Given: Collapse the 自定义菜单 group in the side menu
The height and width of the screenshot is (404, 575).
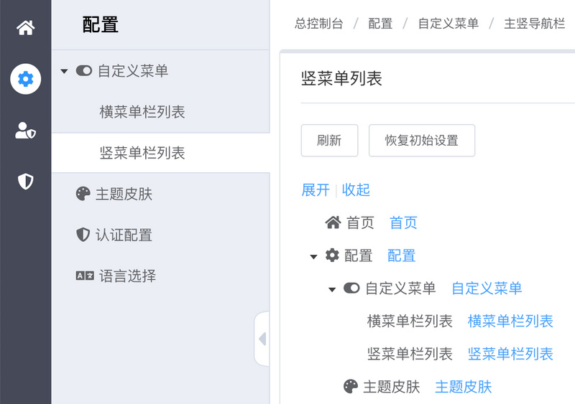Looking at the screenshot, I should [65, 72].
